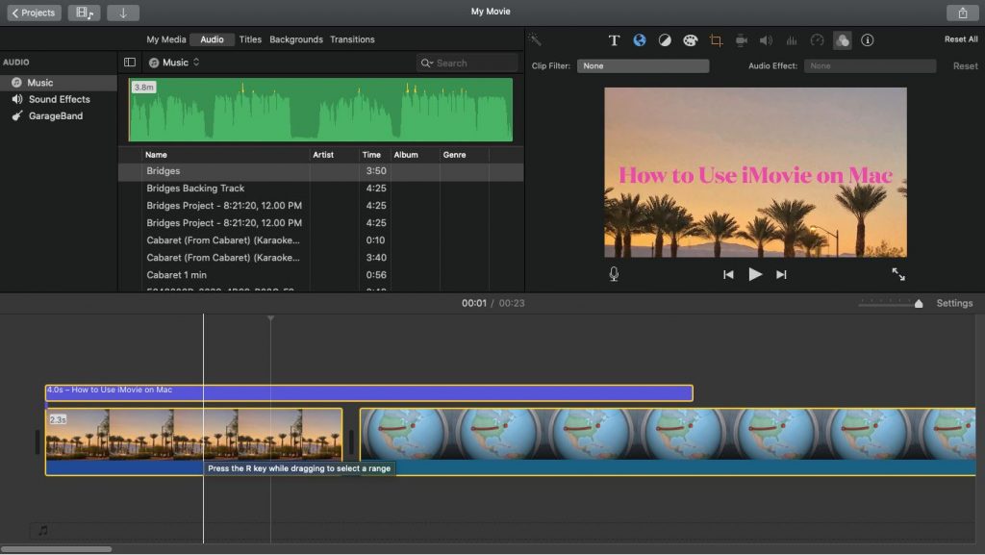Click the Voiceover microphone icon
This screenshot has width=985, height=555.
pyautogui.click(x=613, y=274)
